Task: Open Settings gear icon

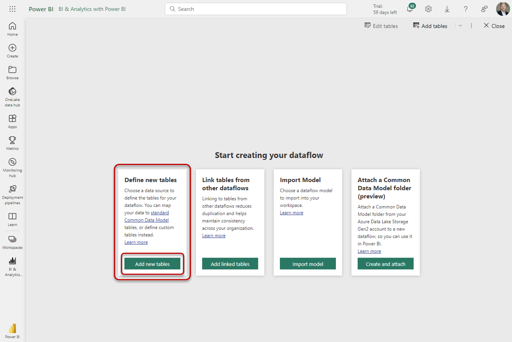Action: point(428,9)
